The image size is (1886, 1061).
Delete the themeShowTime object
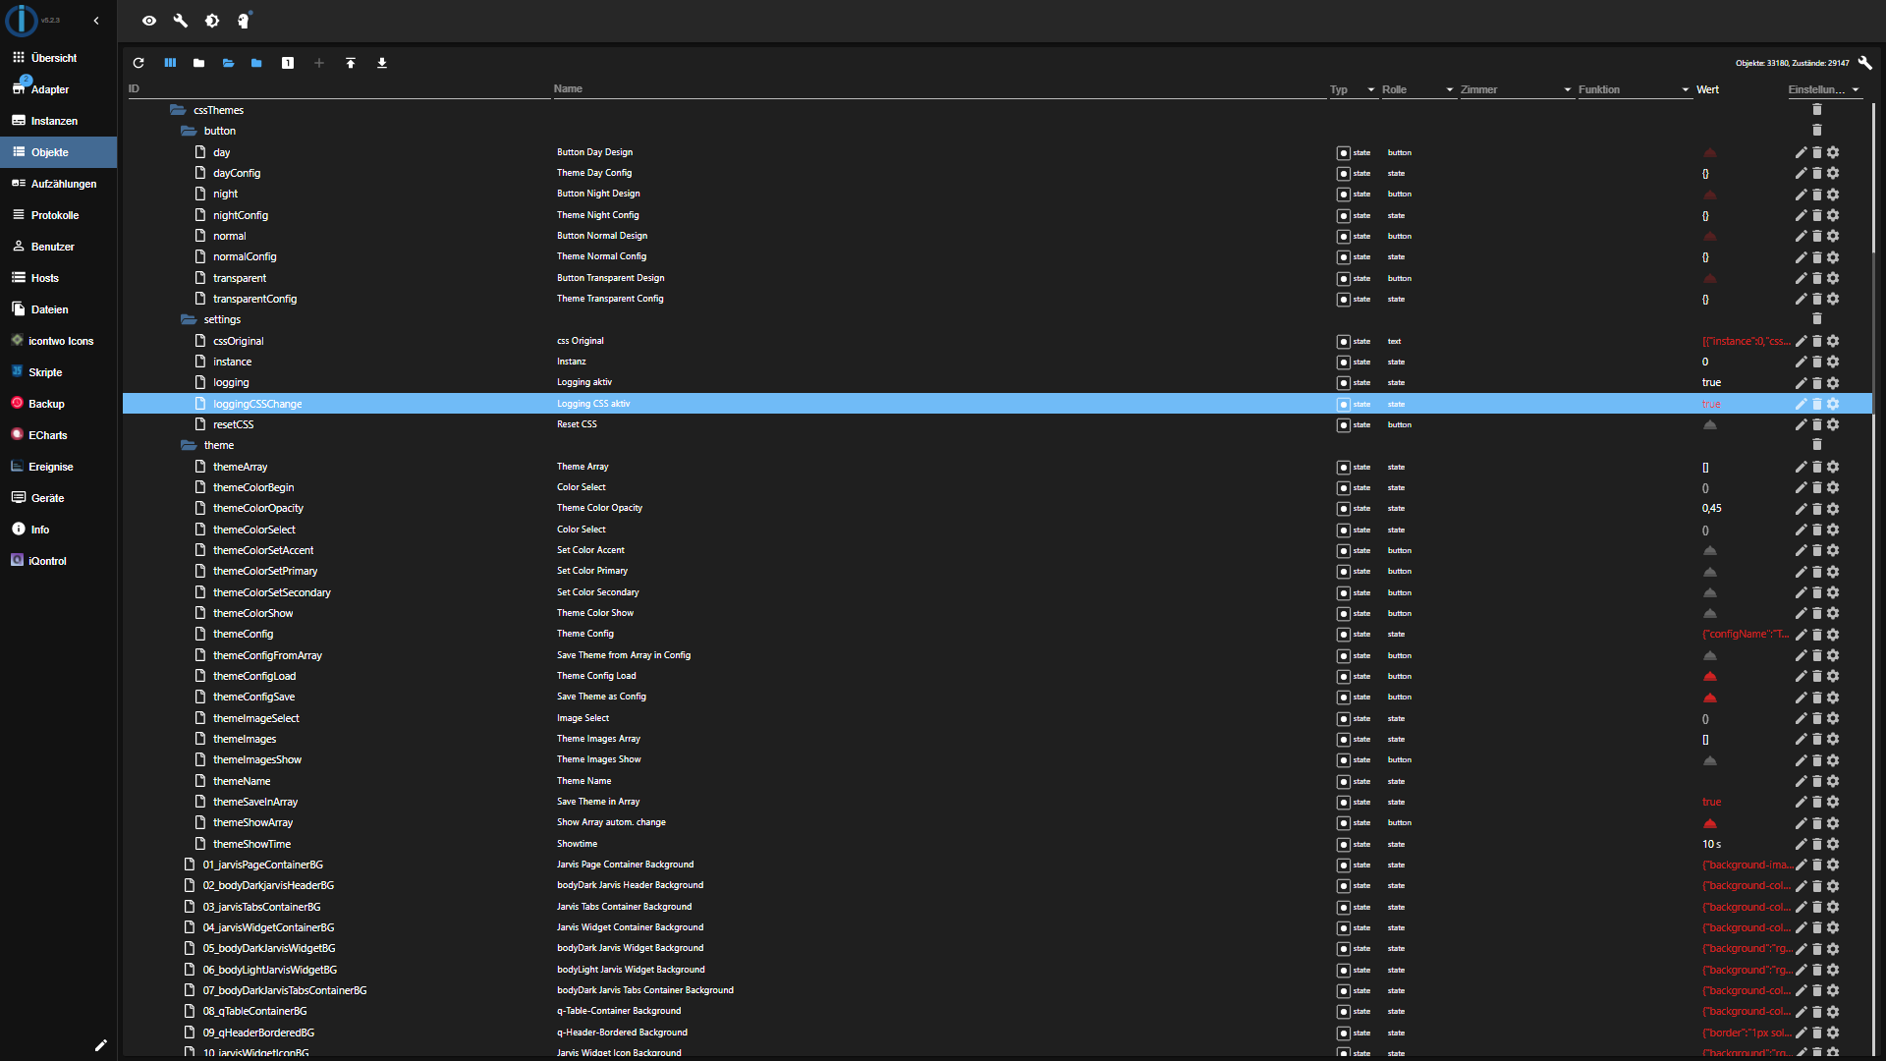point(1817,844)
